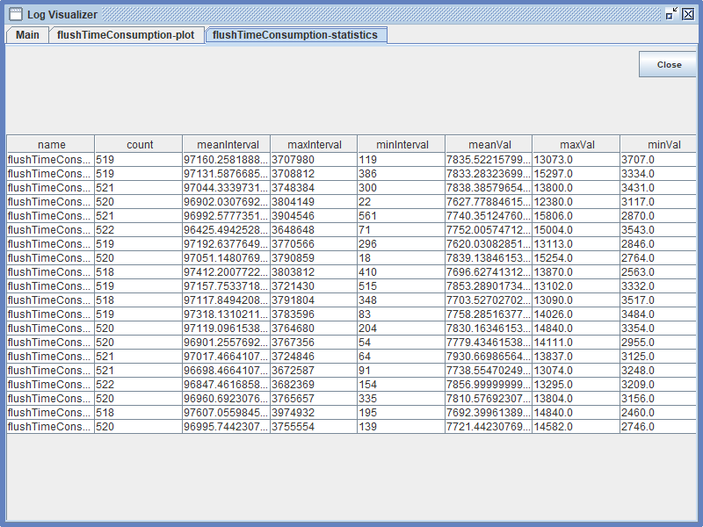Click the restore window icon in title bar
This screenshot has height=527, width=703.
(671, 14)
